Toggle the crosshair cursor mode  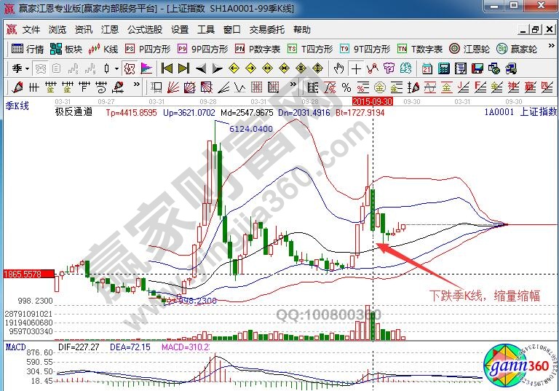(x=356, y=68)
